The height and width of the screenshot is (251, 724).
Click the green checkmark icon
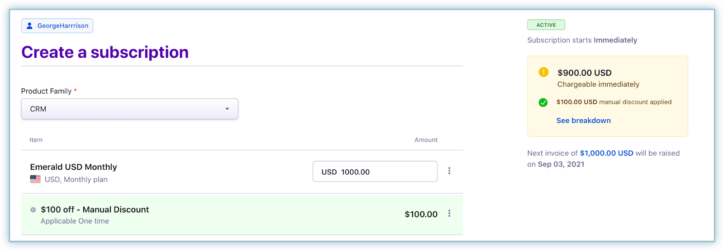(543, 102)
